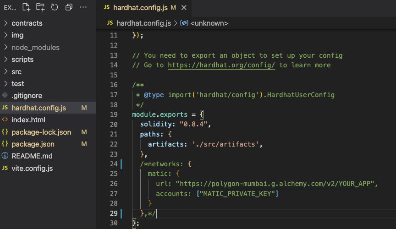
Task: Click the "MATIC_PRIVATE_KEY" string
Action: 237,194
